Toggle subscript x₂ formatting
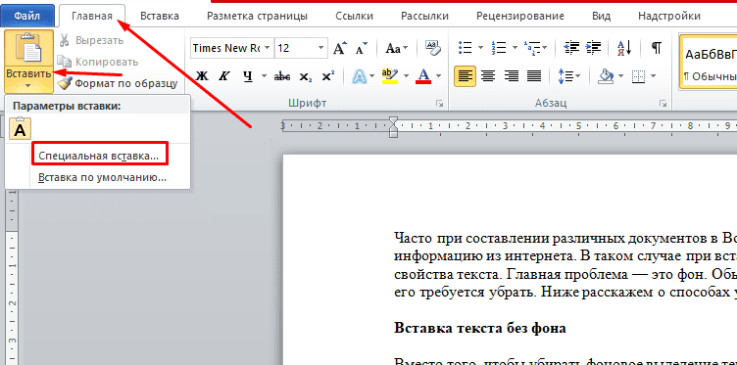The image size is (737, 365). 306,76
